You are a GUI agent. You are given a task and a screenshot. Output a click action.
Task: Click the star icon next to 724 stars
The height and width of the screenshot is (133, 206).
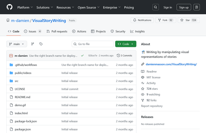click(x=143, y=89)
